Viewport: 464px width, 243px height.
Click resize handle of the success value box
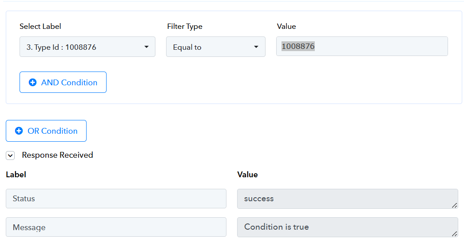point(454,205)
